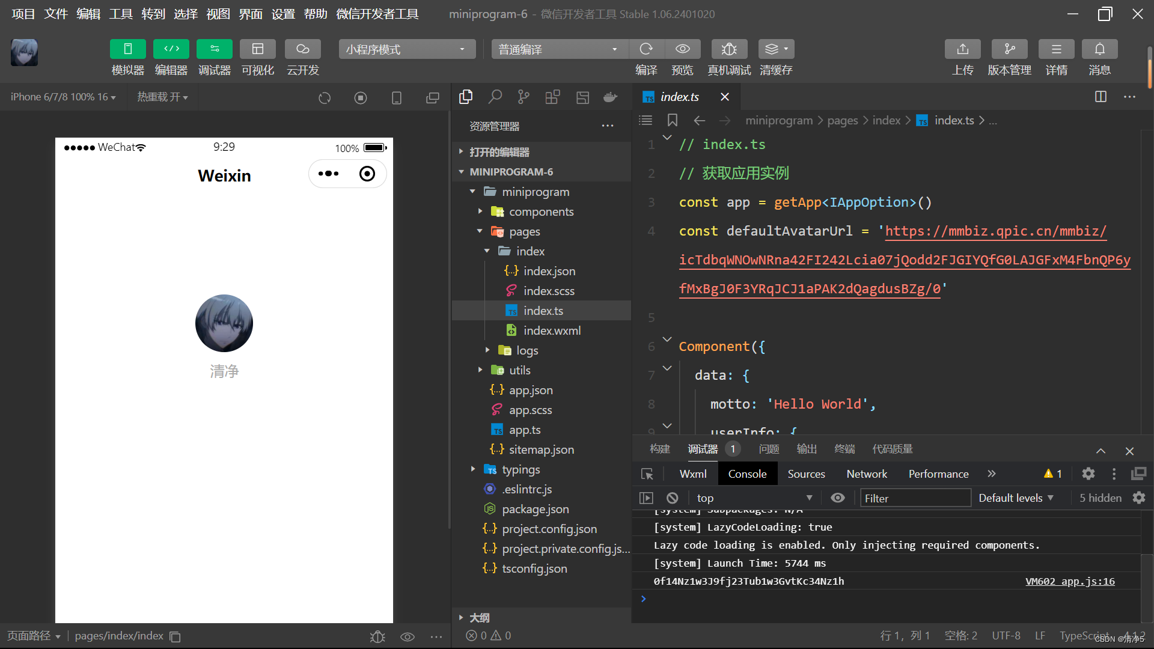Click the split editor icon
This screenshot has height=649, width=1154.
(1101, 97)
